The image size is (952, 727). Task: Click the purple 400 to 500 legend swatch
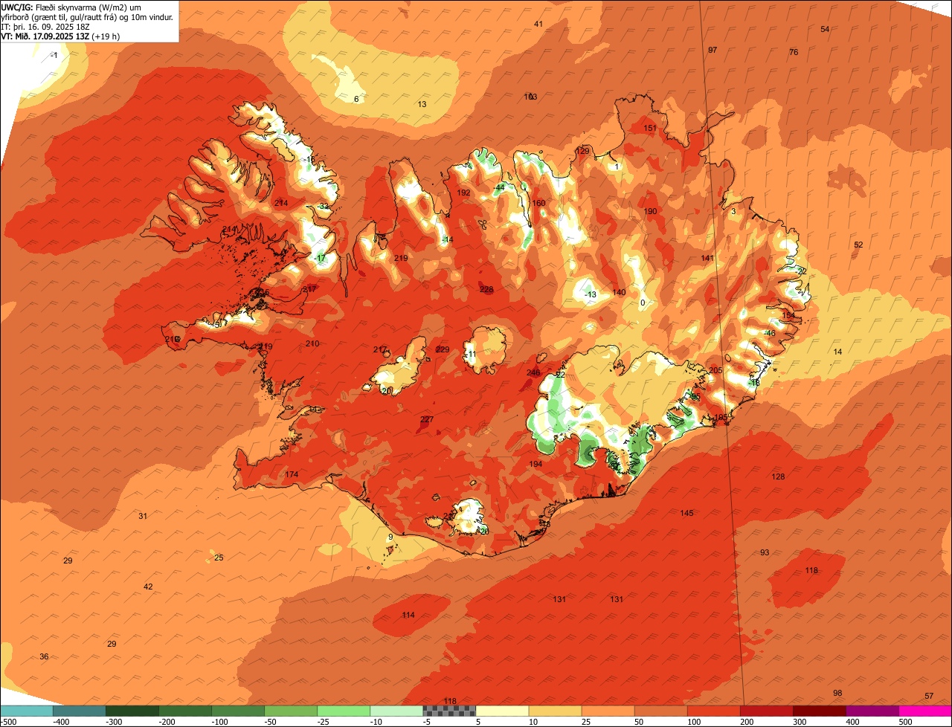point(872,711)
